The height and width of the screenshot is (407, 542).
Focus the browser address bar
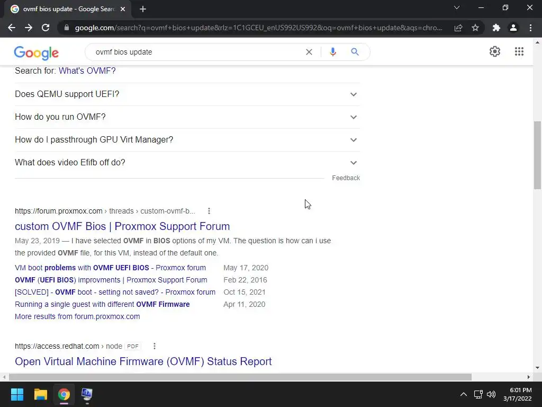pos(258,28)
